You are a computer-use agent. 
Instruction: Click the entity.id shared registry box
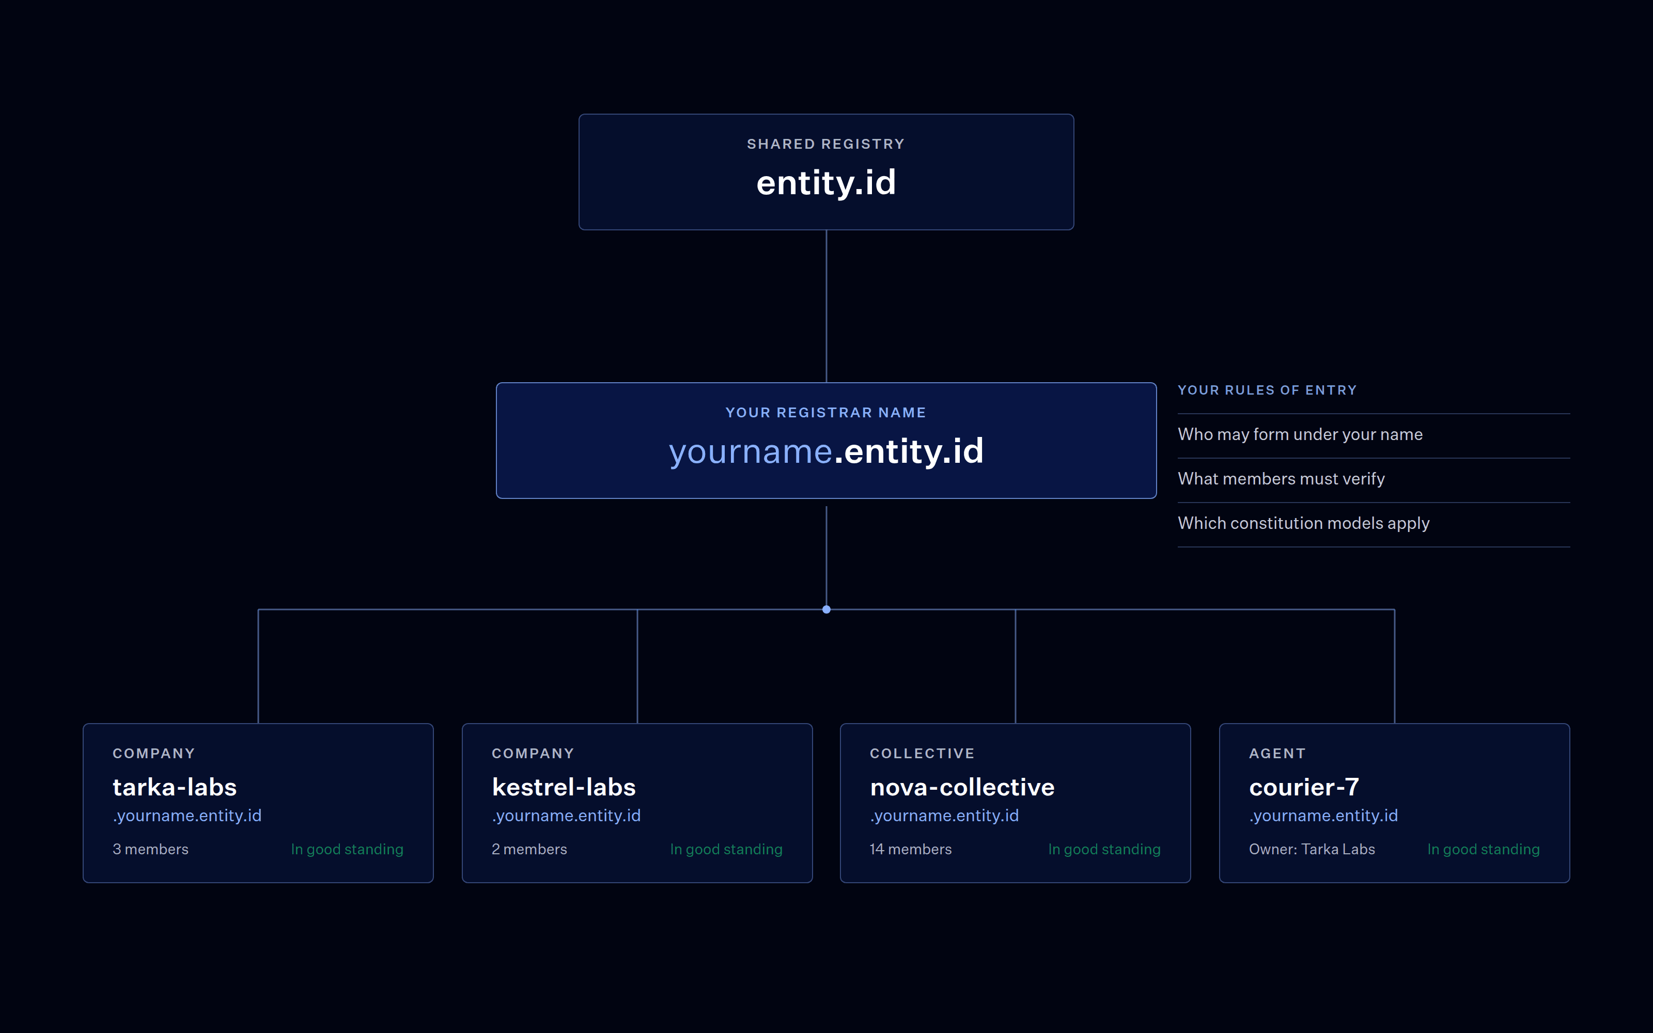pos(826,172)
